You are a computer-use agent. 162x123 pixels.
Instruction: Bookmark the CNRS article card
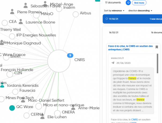(x=157, y=47)
